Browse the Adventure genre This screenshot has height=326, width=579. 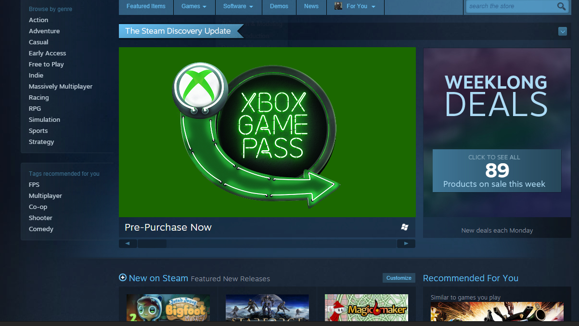(x=44, y=31)
